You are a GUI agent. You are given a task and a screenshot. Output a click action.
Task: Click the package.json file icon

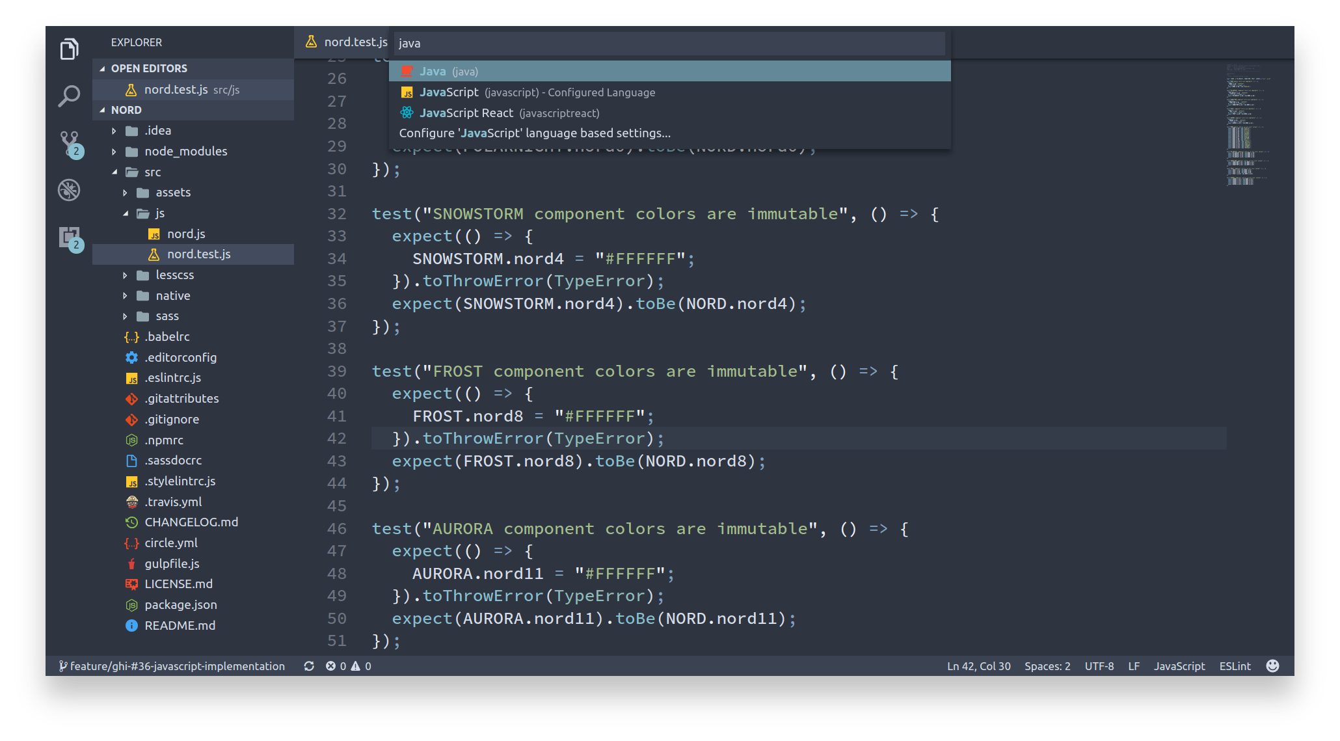tap(131, 604)
